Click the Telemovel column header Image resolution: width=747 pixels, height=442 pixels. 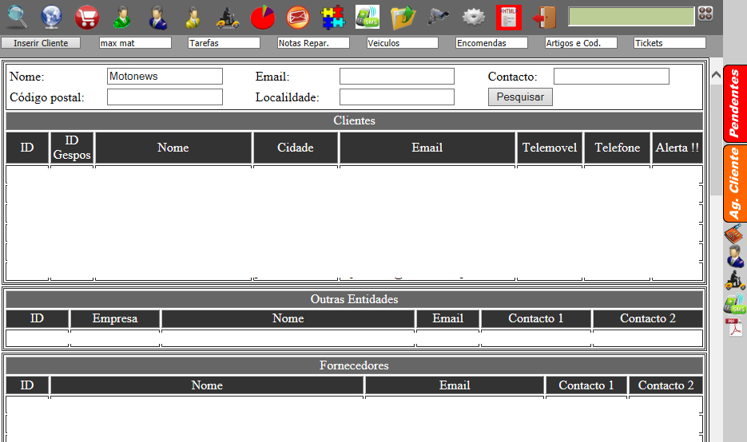point(550,148)
